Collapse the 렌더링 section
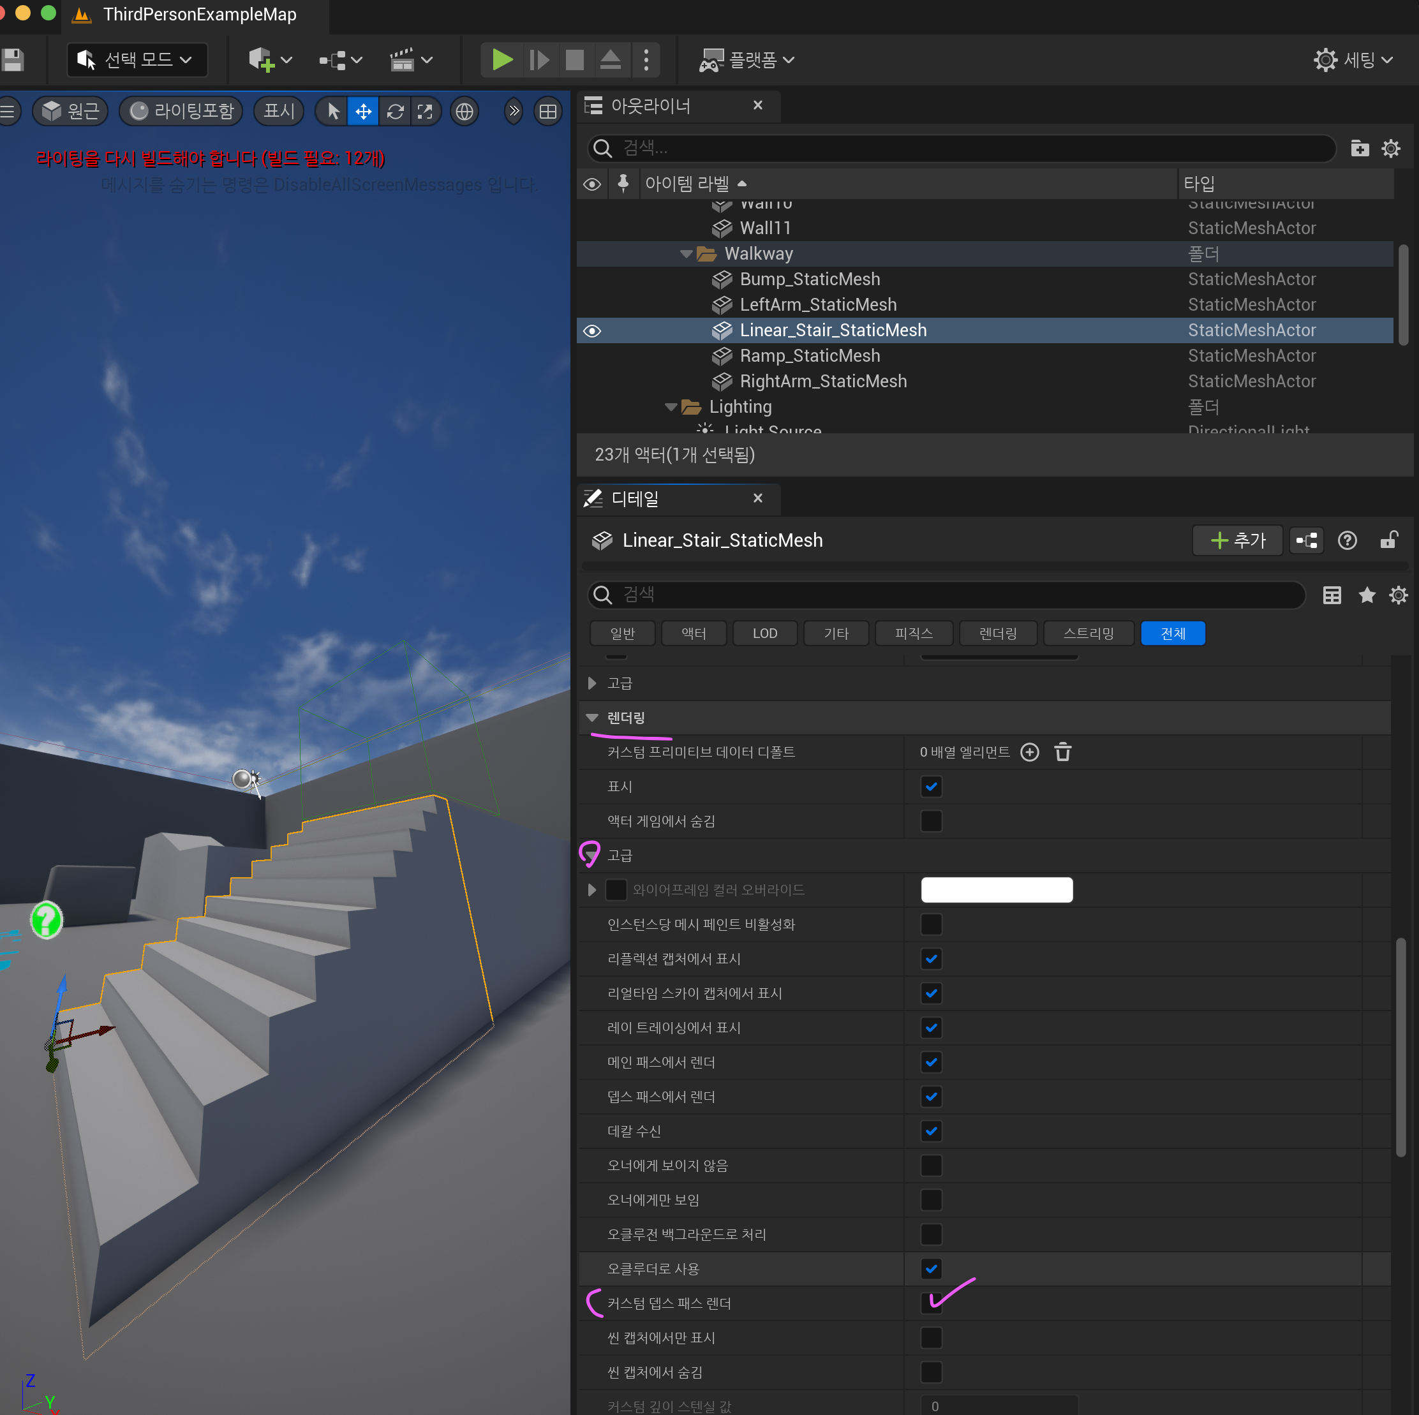The width and height of the screenshot is (1419, 1415). click(x=592, y=718)
